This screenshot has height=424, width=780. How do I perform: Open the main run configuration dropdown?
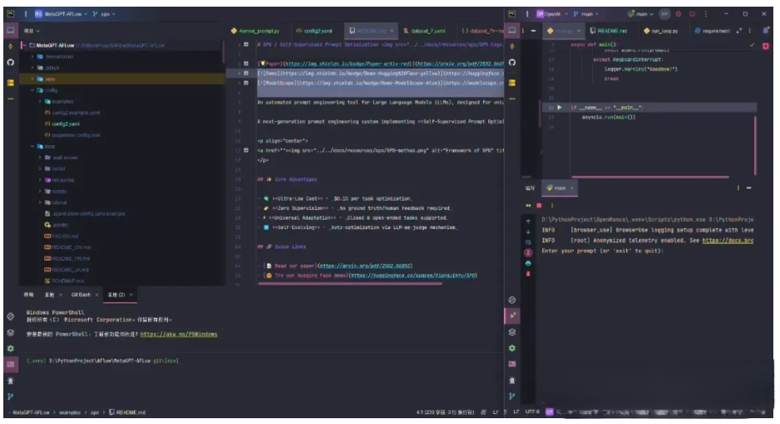640,14
